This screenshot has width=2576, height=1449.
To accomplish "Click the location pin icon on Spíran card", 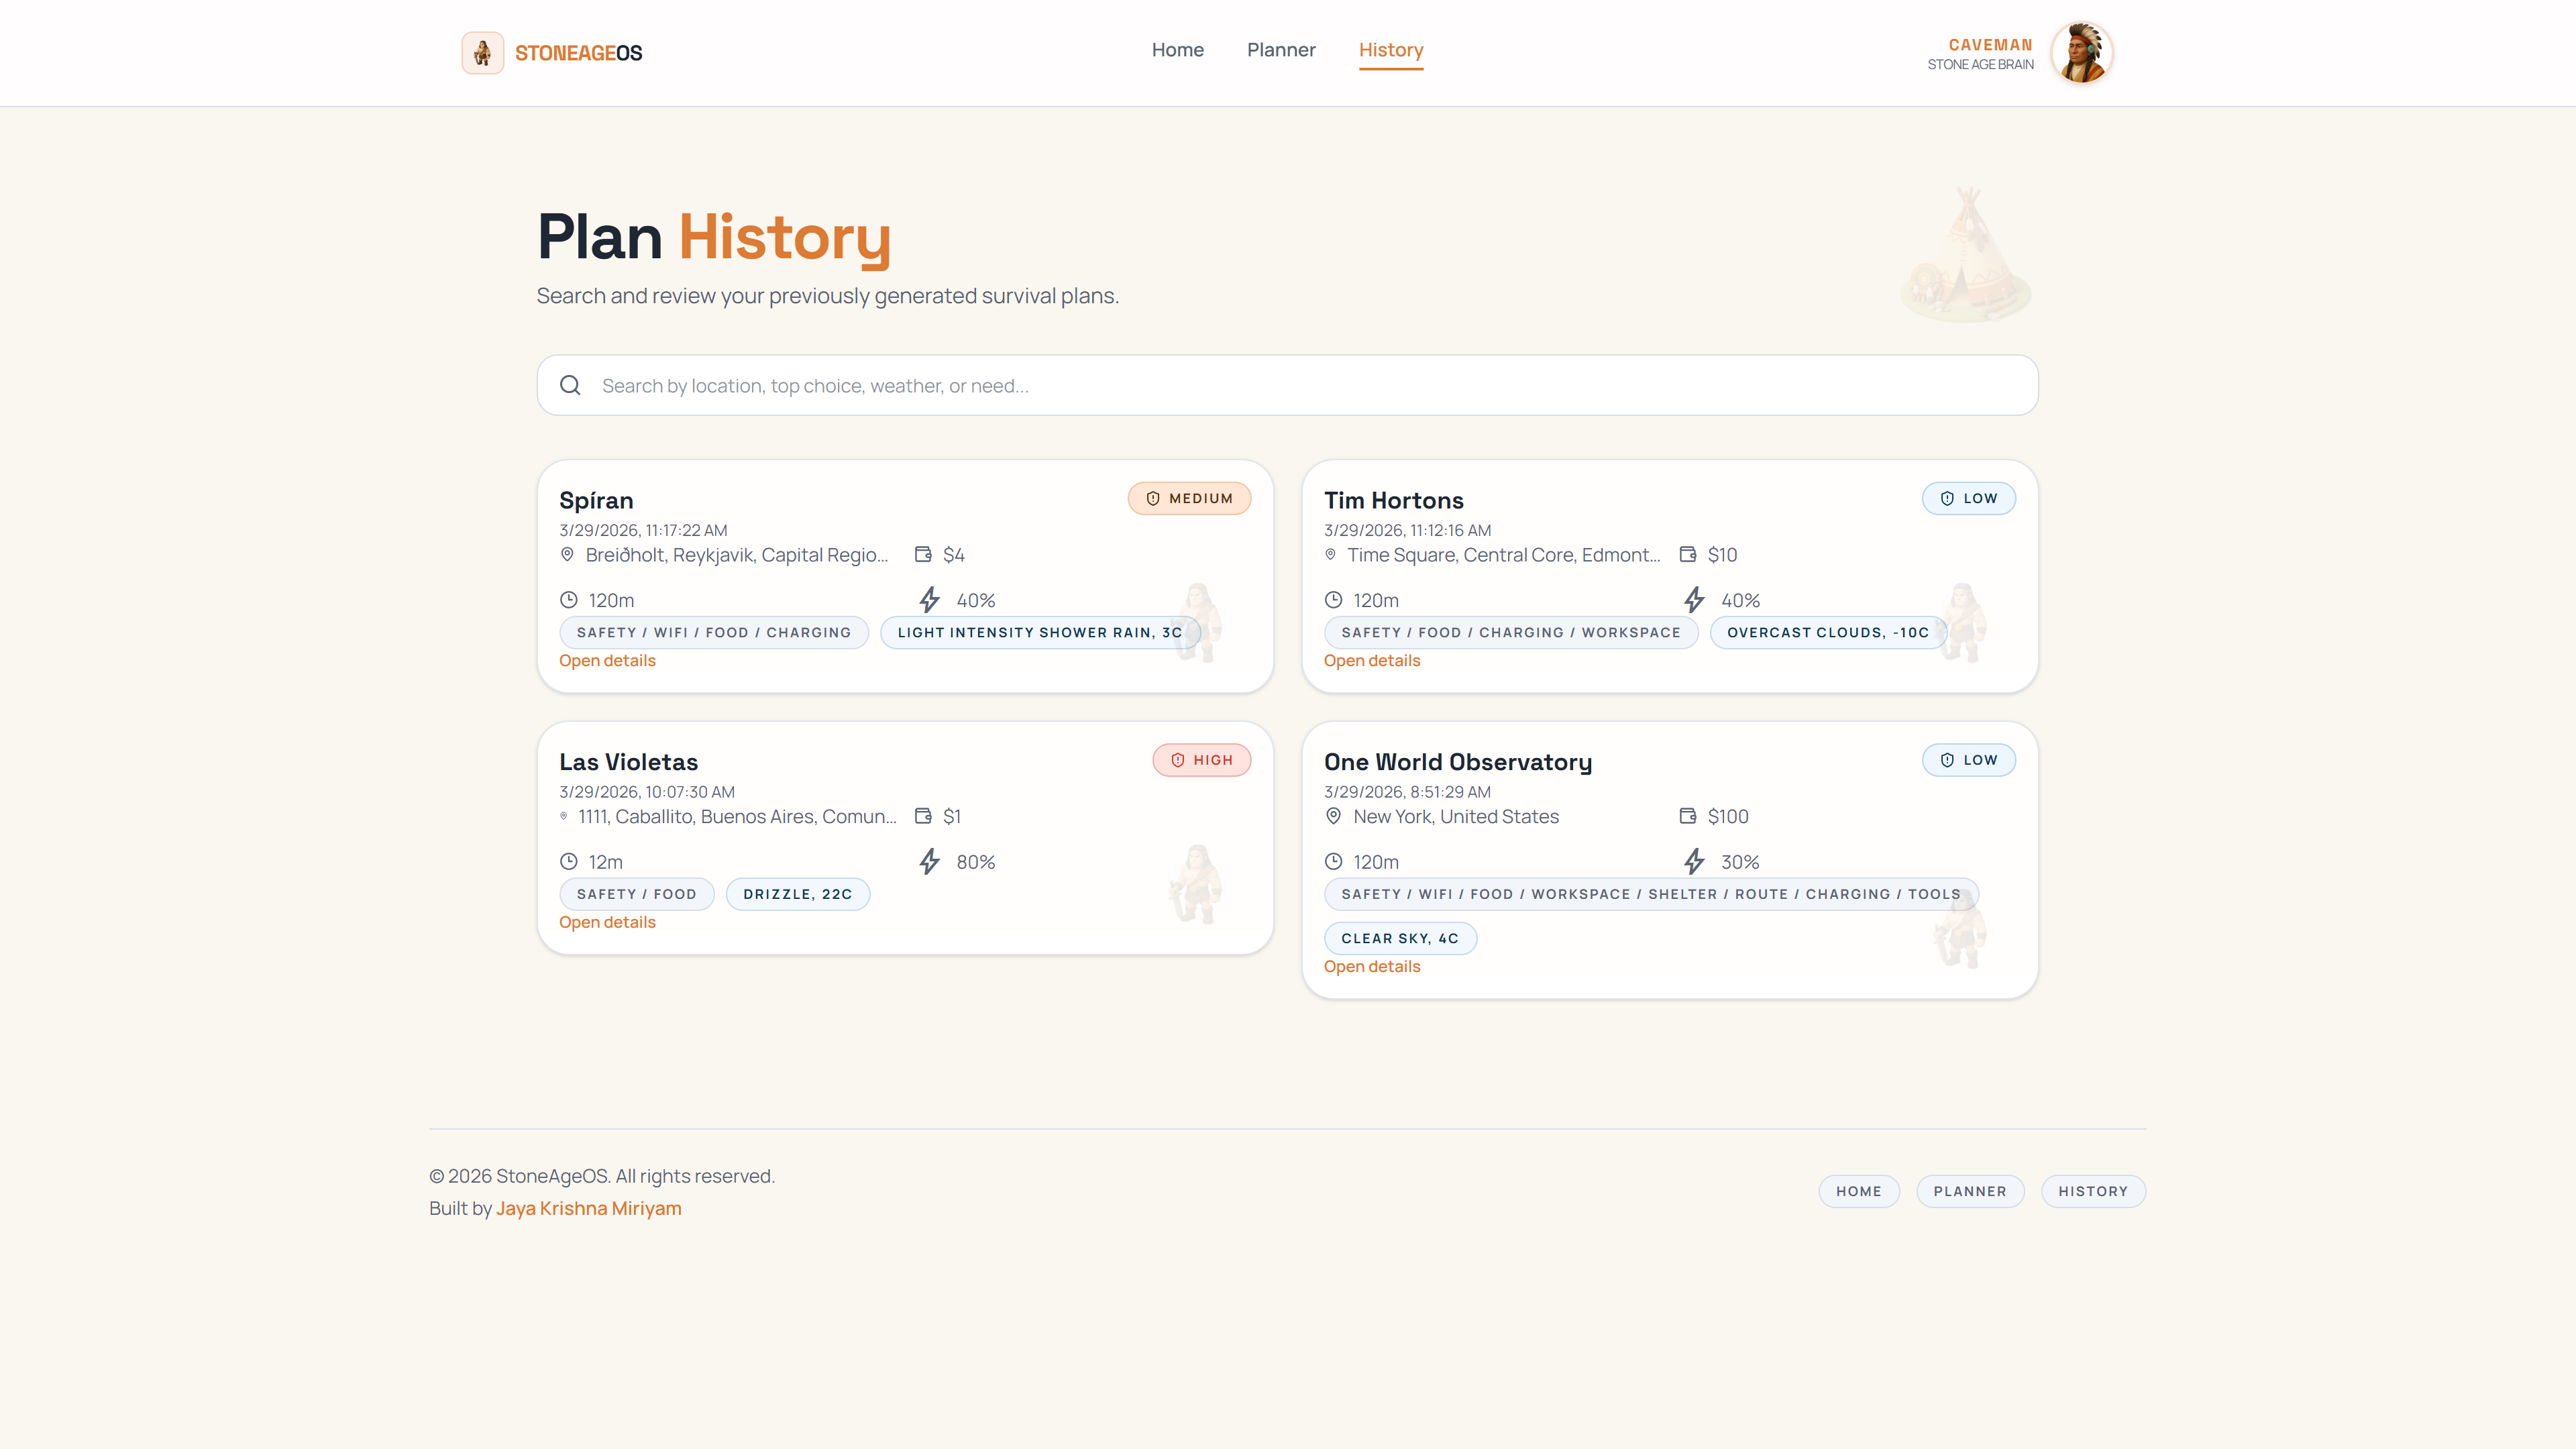I will (567, 554).
